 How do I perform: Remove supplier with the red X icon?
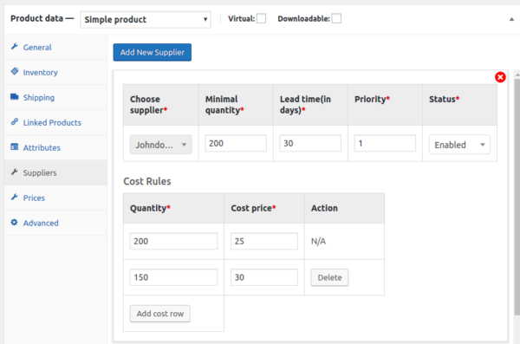[500, 77]
